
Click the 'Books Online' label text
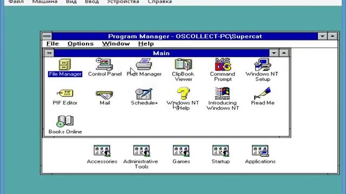coord(65,131)
